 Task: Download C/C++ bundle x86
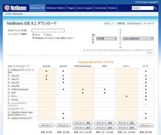(x=127, y=123)
